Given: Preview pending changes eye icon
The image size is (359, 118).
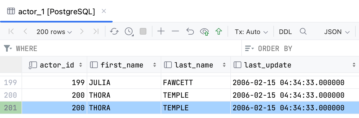Looking at the screenshot, I should (x=204, y=32).
